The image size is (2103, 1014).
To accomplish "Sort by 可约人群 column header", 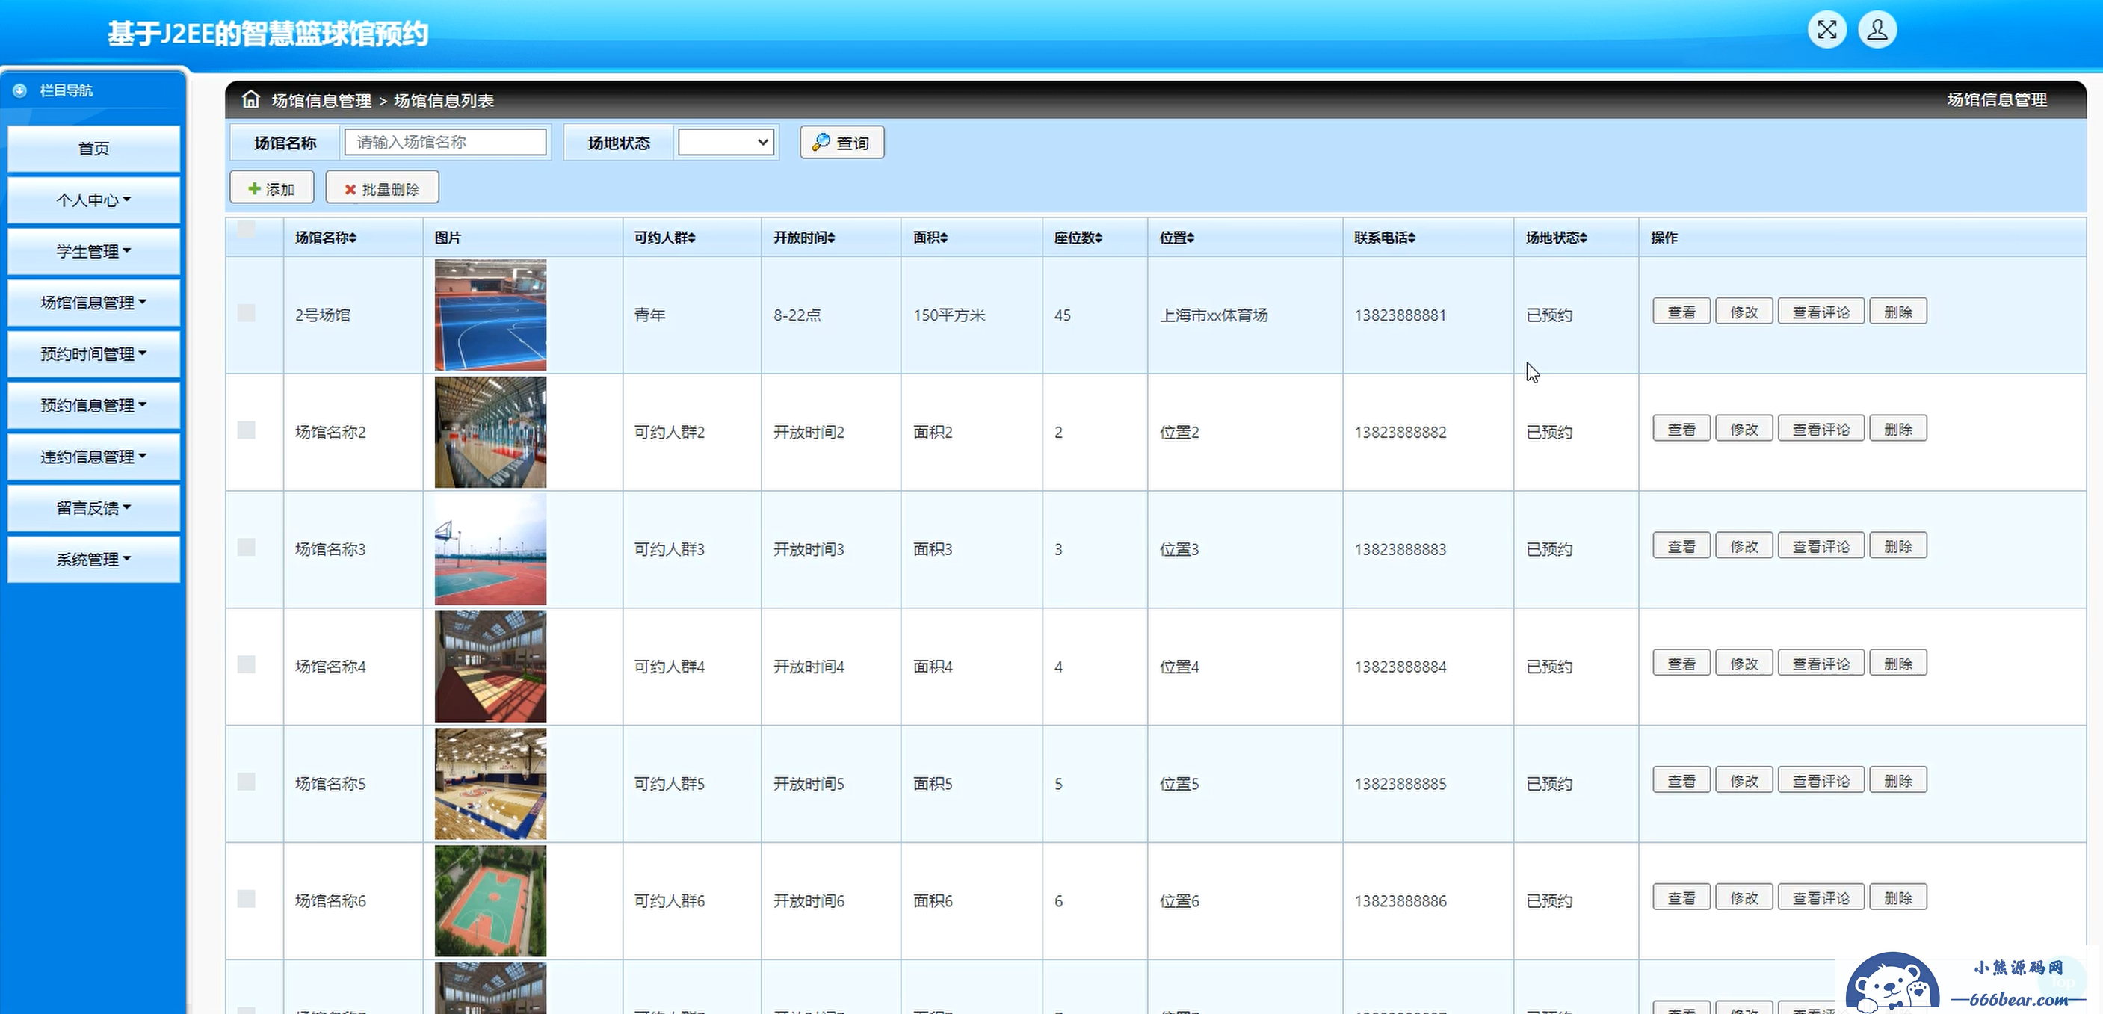I will click(x=664, y=238).
